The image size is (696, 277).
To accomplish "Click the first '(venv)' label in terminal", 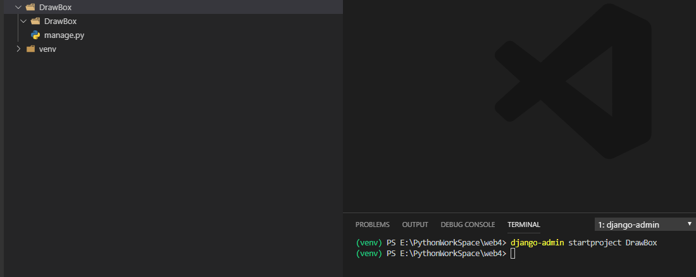I will (369, 242).
